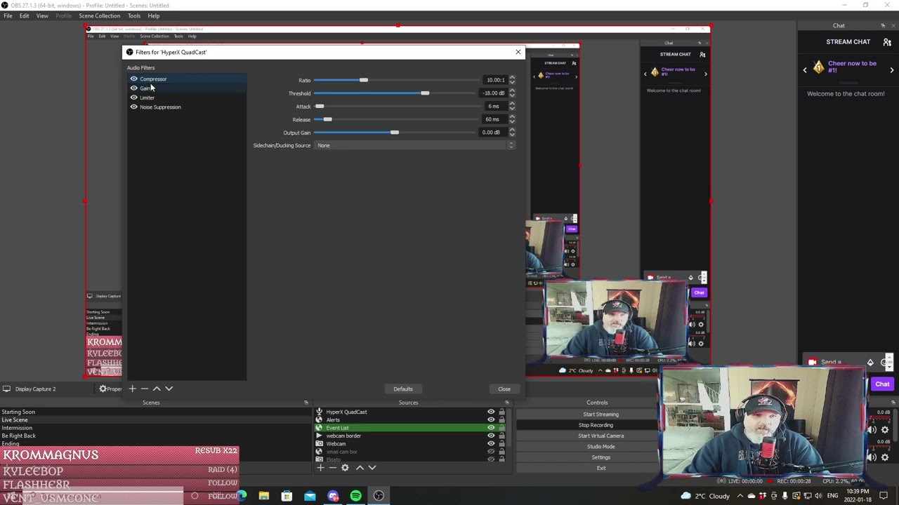The width and height of the screenshot is (899, 505).
Task: Toggle visibility of Gain filter
Action: click(133, 88)
